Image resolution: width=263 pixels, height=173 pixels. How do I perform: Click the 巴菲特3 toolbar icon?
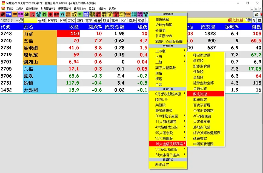click(x=140, y=15)
